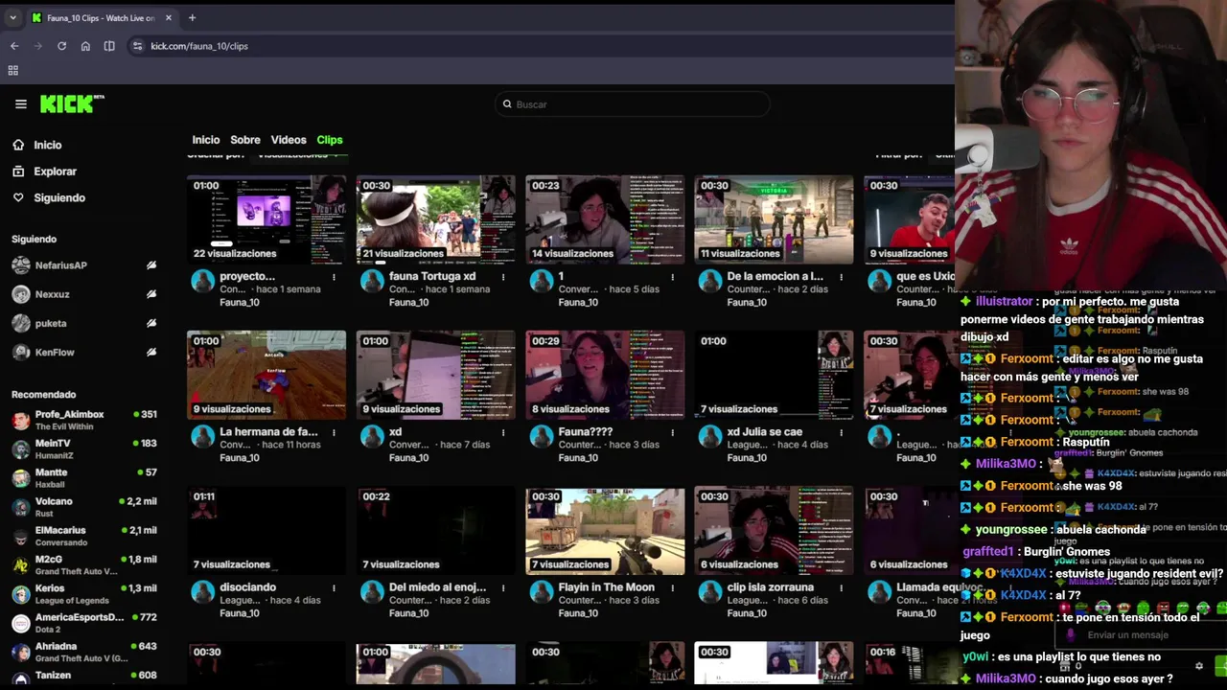
Task: Open followed channel Nexxuz
Action: point(53,294)
